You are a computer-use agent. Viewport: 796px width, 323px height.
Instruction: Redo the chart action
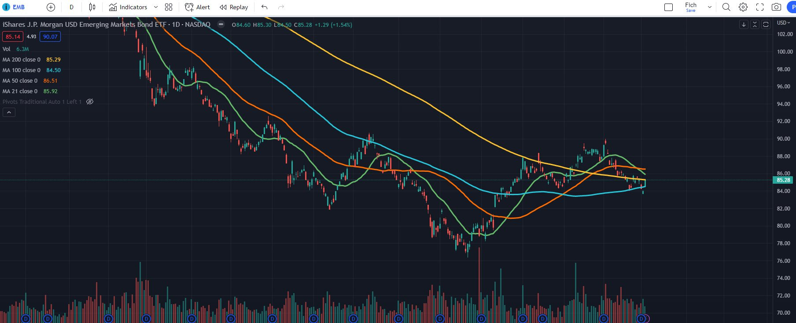281,7
